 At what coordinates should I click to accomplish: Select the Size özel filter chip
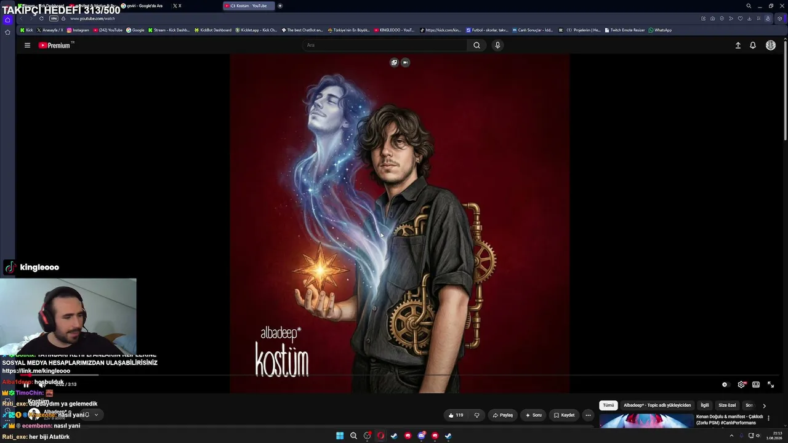727,405
